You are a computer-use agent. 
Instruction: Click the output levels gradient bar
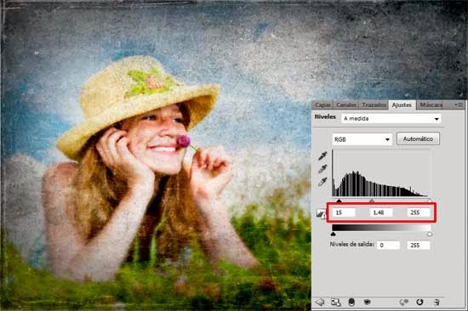tap(381, 228)
